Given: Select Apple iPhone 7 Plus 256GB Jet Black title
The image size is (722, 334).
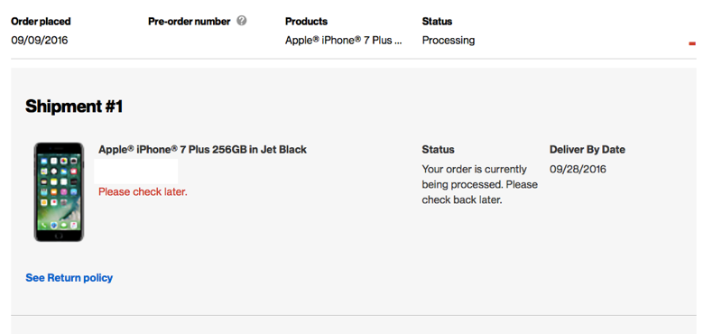Looking at the screenshot, I should point(202,150).
